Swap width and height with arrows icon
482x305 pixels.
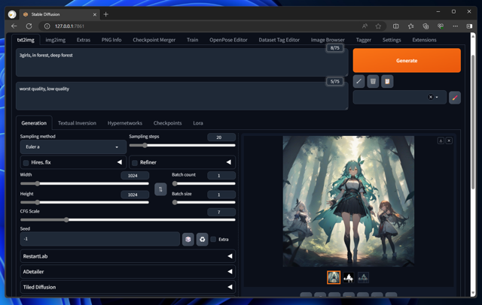pyautogui.click(x=160, y=189)
